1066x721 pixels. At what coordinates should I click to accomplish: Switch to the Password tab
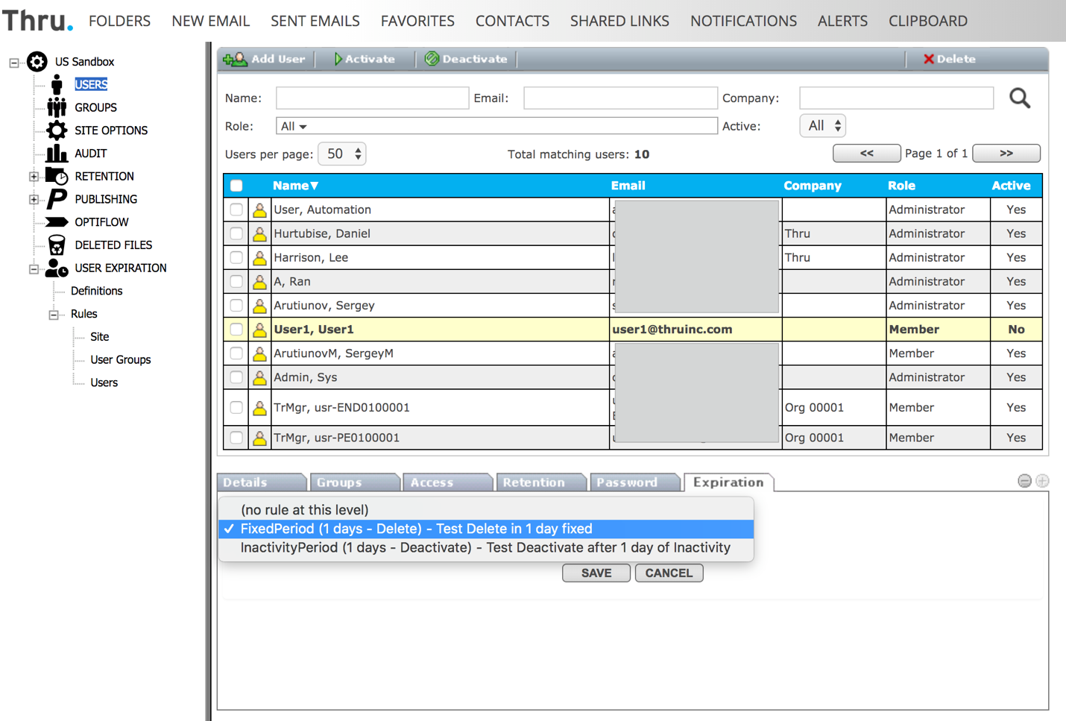tap(627, 482)
